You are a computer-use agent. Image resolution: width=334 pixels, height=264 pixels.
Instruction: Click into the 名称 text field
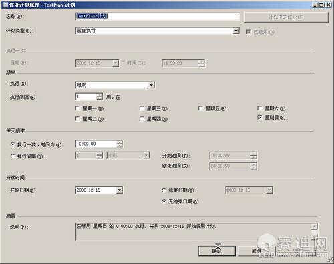point(158,16)
